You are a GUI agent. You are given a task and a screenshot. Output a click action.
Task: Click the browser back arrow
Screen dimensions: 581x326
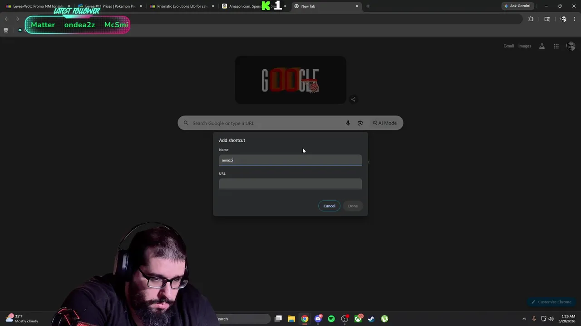point(6,19)
